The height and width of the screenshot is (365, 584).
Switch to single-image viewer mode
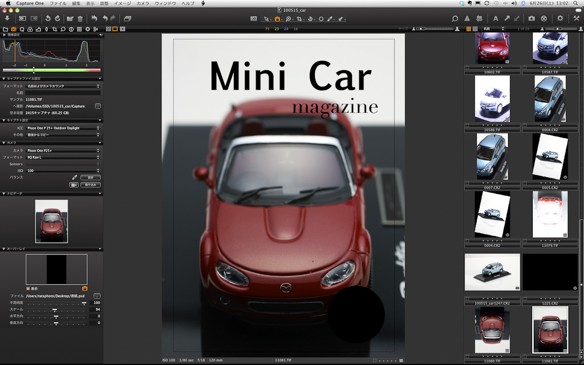click(x=115, y=29)
